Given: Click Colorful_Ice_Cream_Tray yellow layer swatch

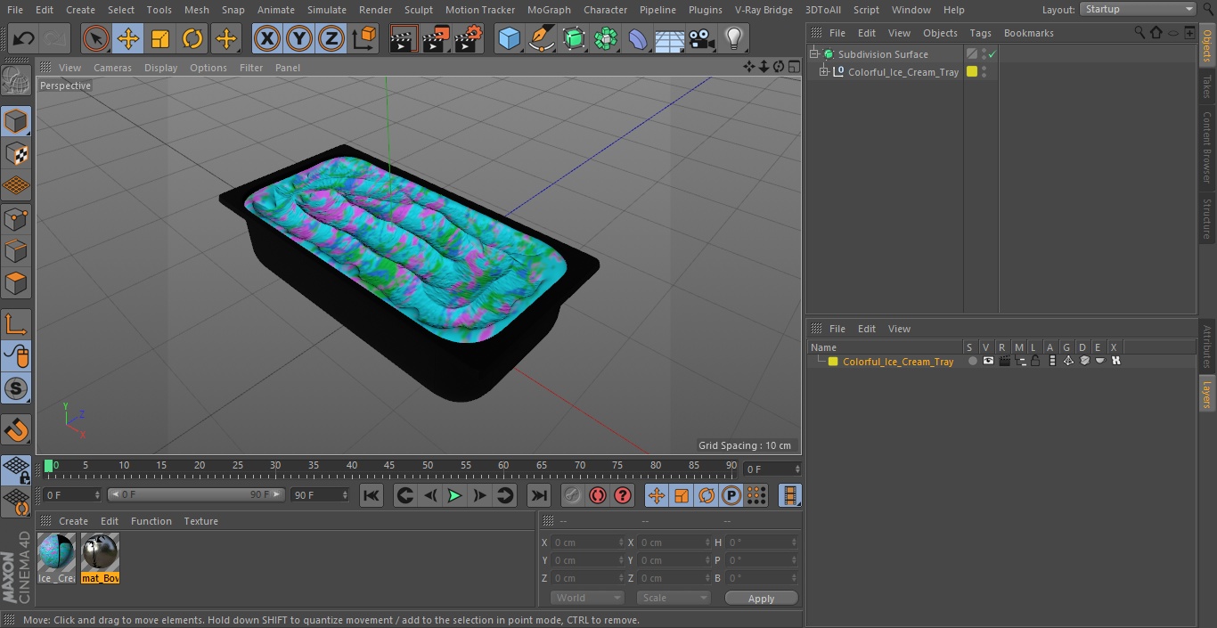Looking at the screenshot, I should tap(972, 72).
